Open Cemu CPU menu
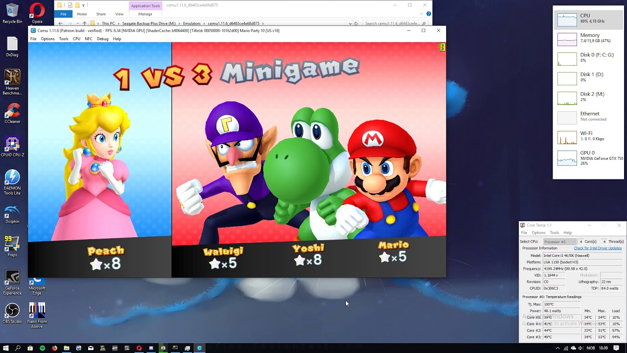627x353 pixels. point(76,39)
